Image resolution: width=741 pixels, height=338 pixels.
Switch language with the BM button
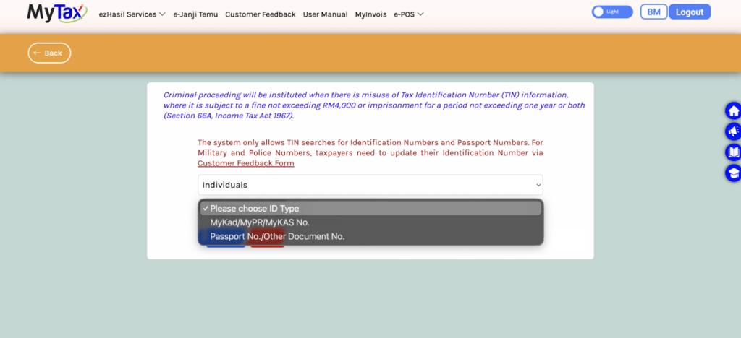click(653, 12)
